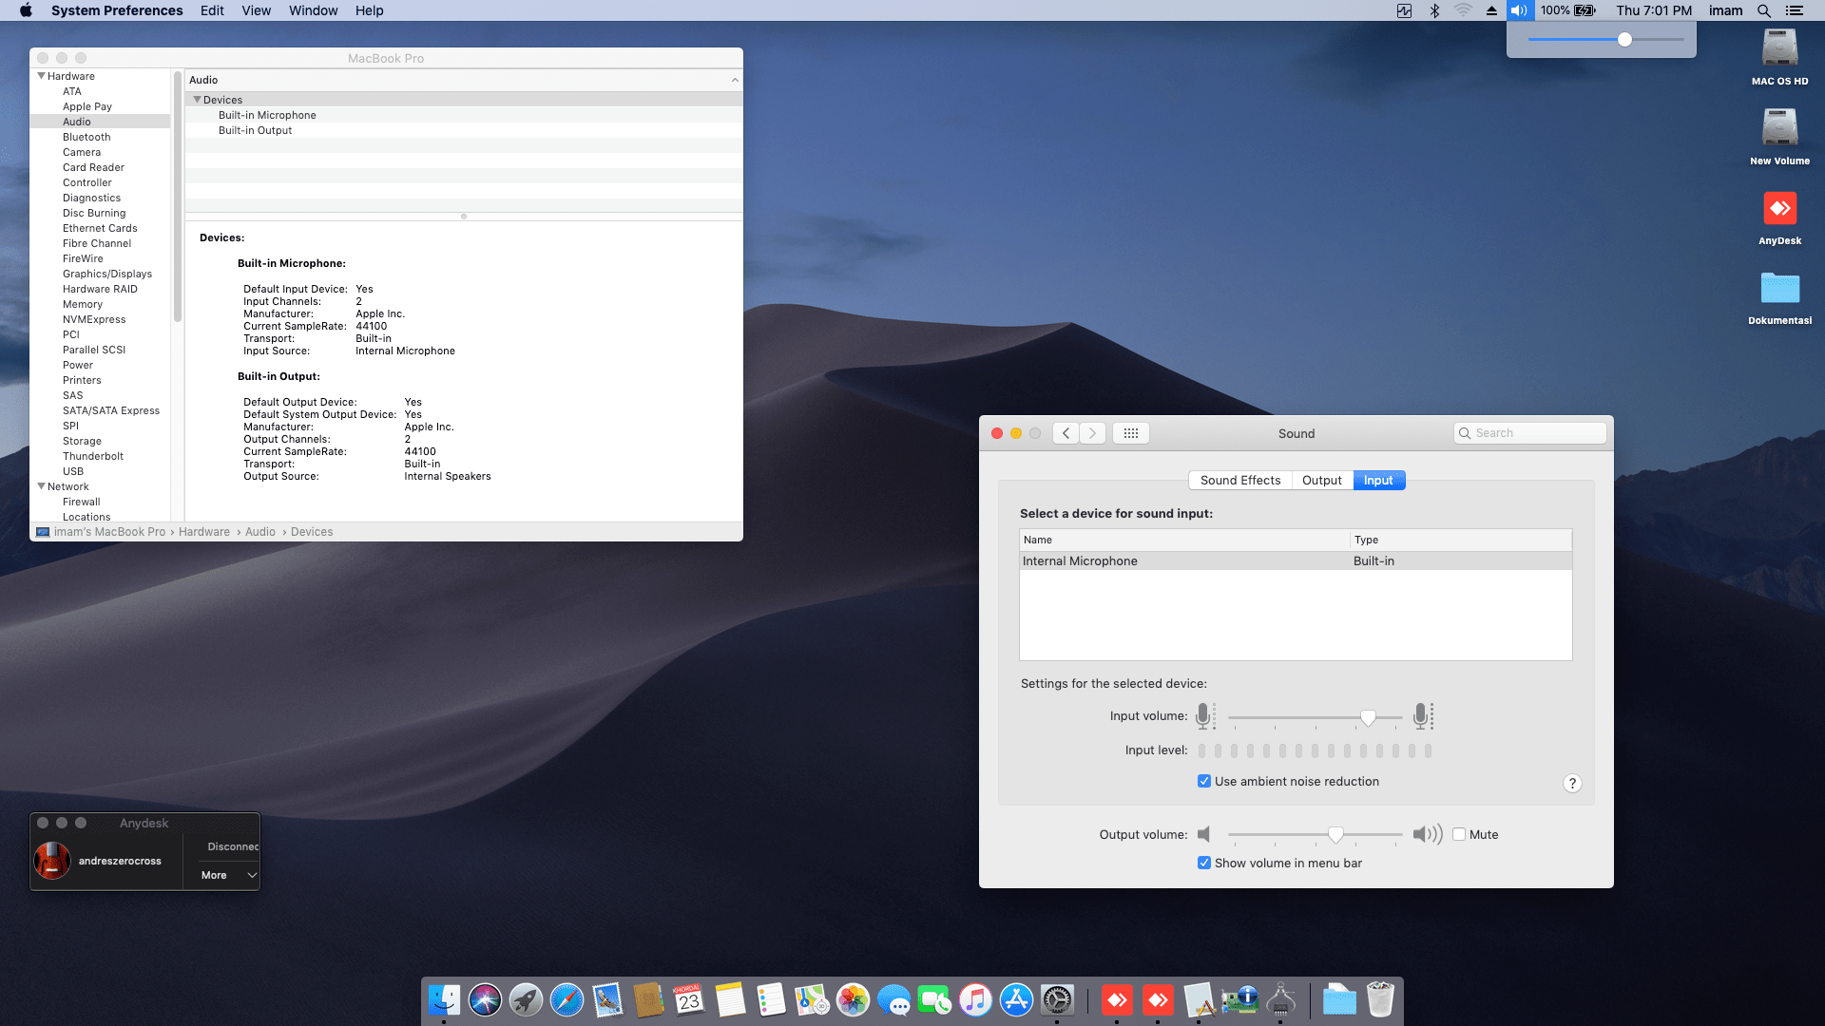Select Built-in Output in the Devices list
Viewport: 1825px width, 1026px height.
[464, 130]
